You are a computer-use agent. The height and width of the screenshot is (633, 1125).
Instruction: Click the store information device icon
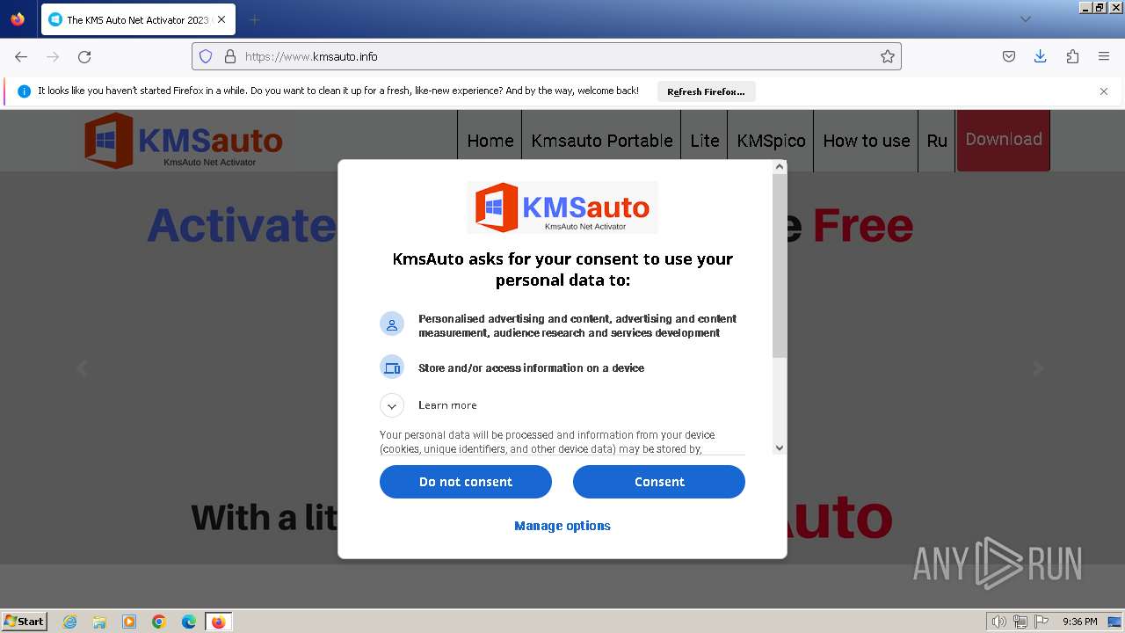click(392, 367)
